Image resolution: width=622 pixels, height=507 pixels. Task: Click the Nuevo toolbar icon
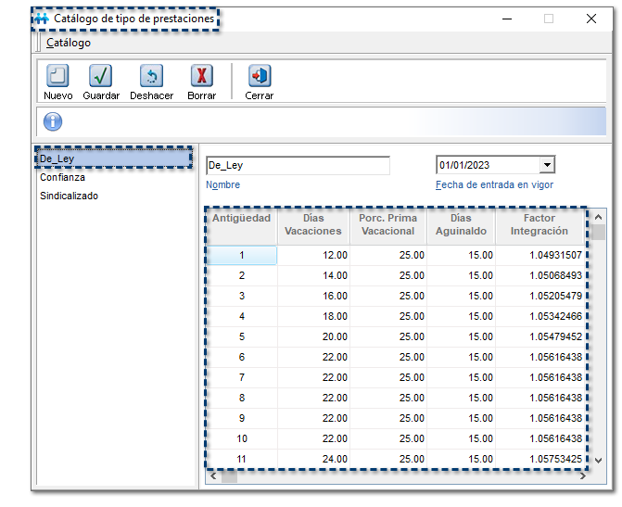point(57,76)
